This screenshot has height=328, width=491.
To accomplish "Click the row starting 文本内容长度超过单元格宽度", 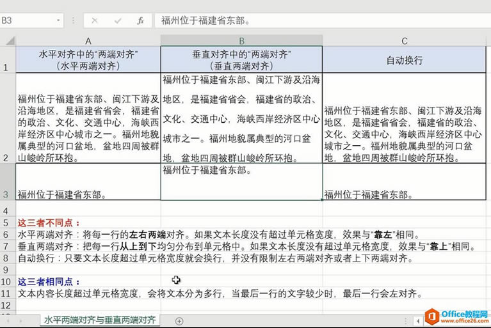I will [x=220, y=293].
